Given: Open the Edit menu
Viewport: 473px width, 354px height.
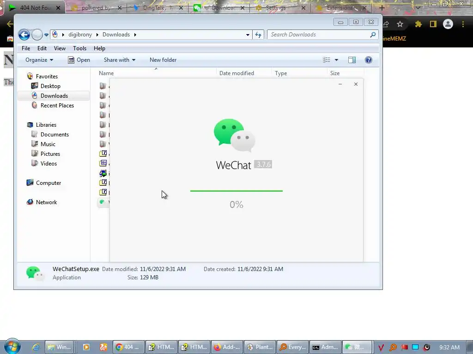Looking at the screenshot, I should [42, 48].
